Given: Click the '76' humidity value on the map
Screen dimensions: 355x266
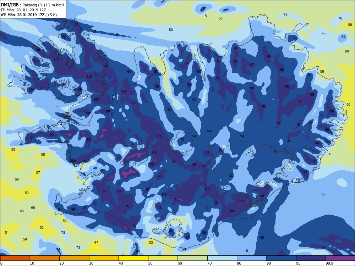Looking at the screenshot, I should 340,18.
